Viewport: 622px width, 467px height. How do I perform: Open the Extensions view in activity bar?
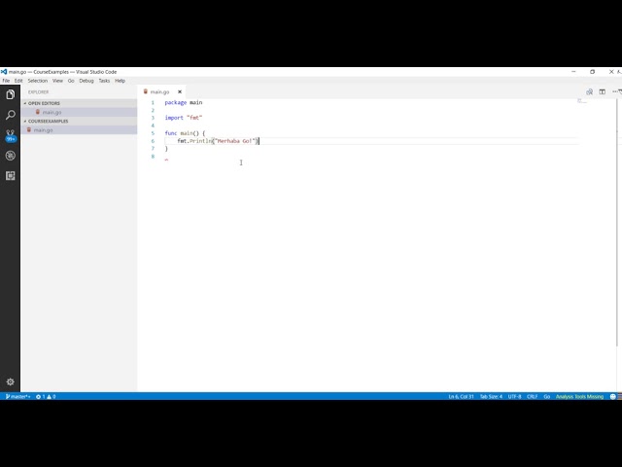11,176
